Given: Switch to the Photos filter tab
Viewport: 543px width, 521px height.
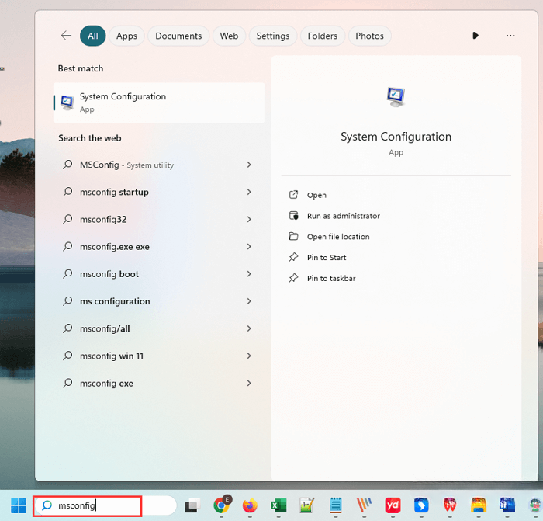Looking at the screenshot, I should click(369, 36).
